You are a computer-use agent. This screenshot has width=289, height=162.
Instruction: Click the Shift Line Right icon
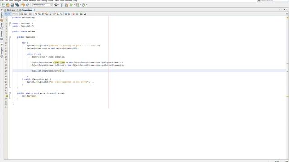tap(69, 14)
